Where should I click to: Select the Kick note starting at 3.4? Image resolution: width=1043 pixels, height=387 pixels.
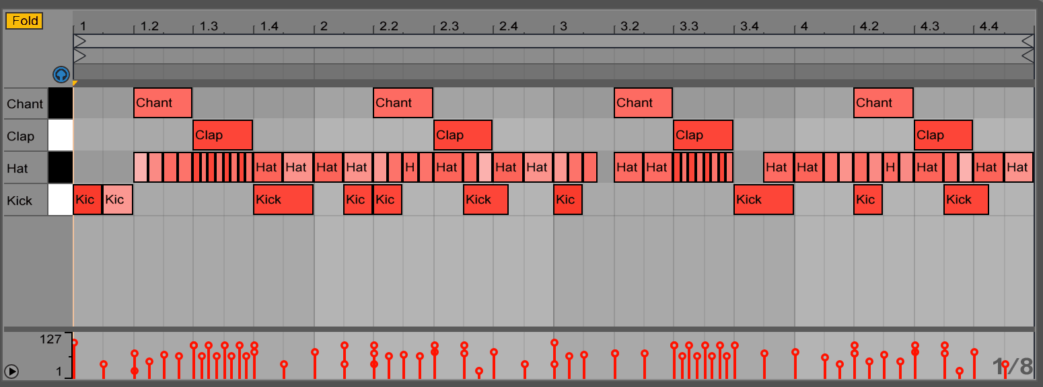[x=764, y=200]
